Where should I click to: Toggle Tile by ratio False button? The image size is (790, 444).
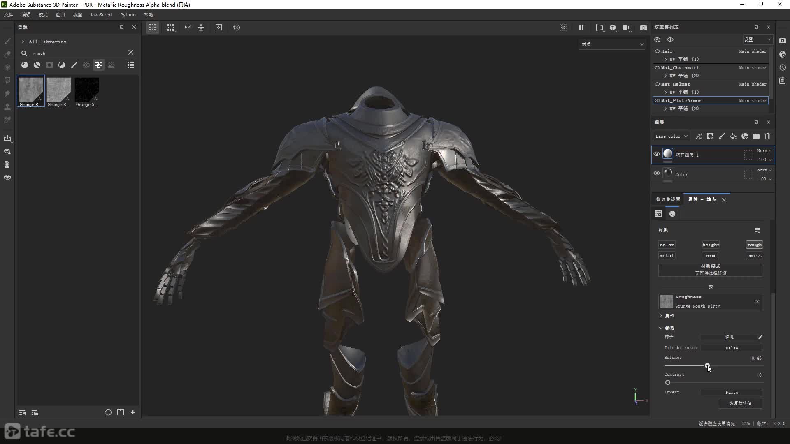coord(732,348)
